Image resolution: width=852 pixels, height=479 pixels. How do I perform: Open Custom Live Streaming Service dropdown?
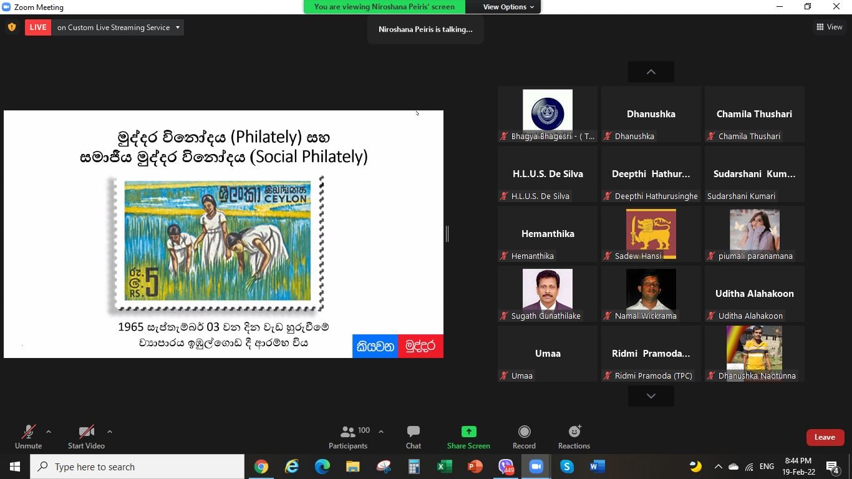tap(118, 27)
